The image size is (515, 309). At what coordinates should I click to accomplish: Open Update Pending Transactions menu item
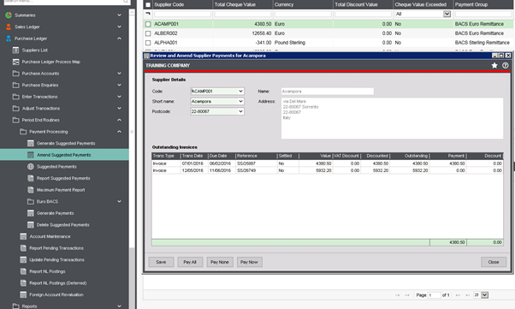pos(56,259)
